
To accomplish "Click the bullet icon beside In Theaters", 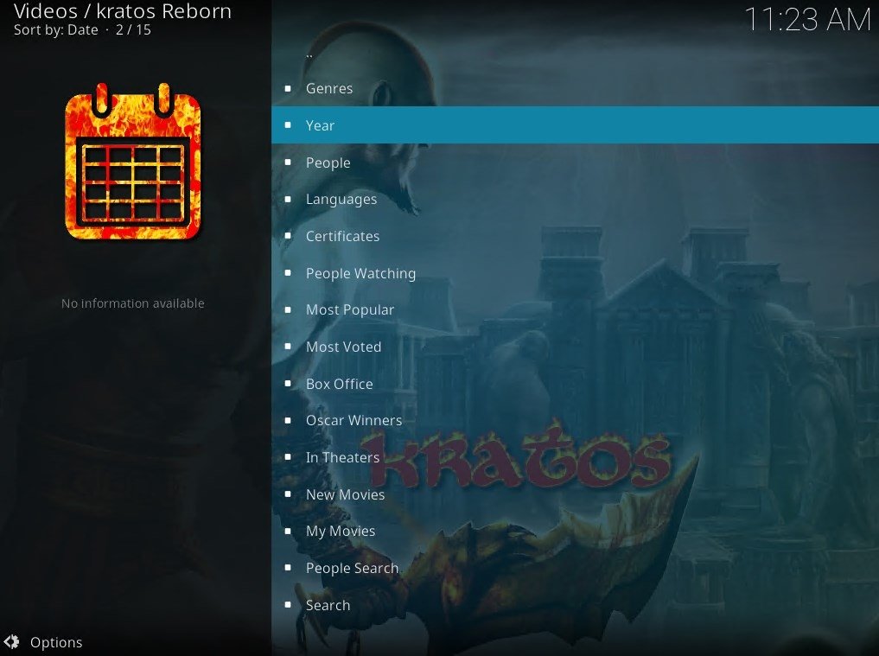I will coord(288,457).
